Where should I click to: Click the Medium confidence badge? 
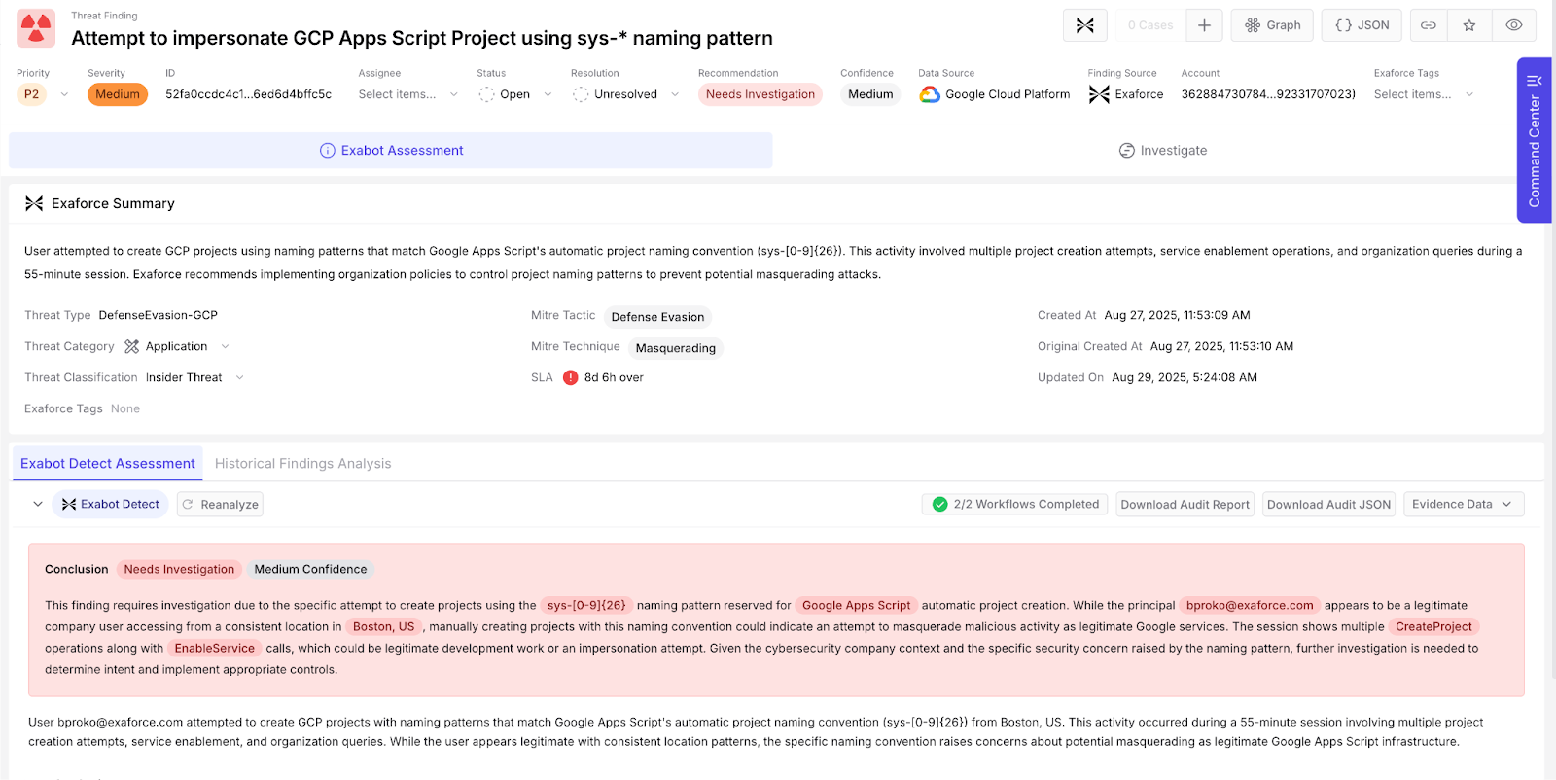click(x=870, y=94)
